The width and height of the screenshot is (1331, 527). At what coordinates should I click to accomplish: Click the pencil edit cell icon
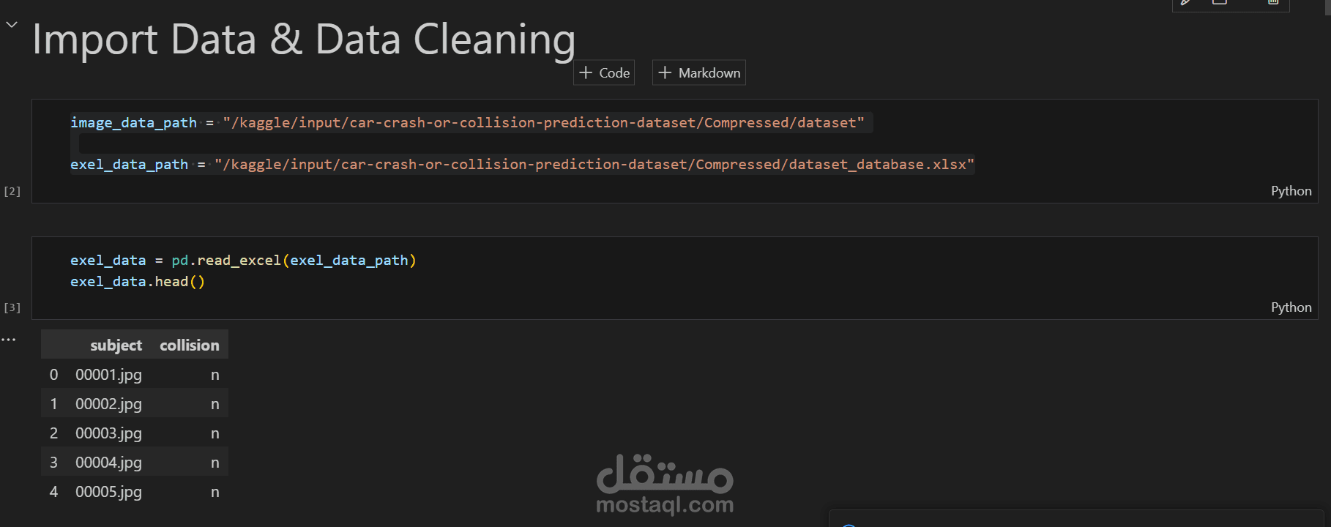pyautogui.click(x=1186, y=3)
